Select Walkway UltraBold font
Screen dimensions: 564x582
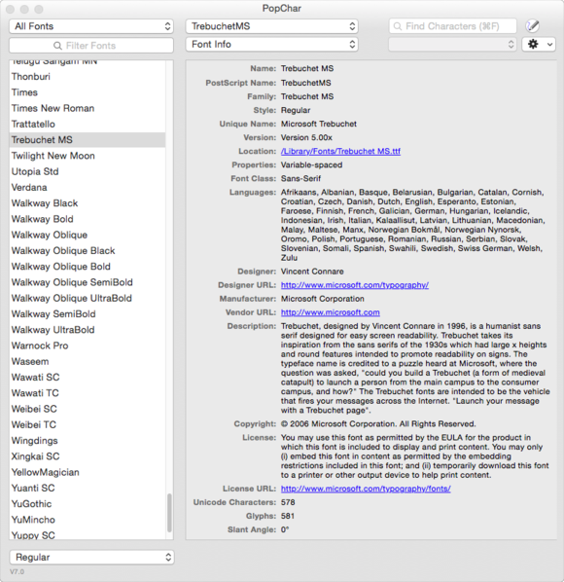(x=88, y=330)
